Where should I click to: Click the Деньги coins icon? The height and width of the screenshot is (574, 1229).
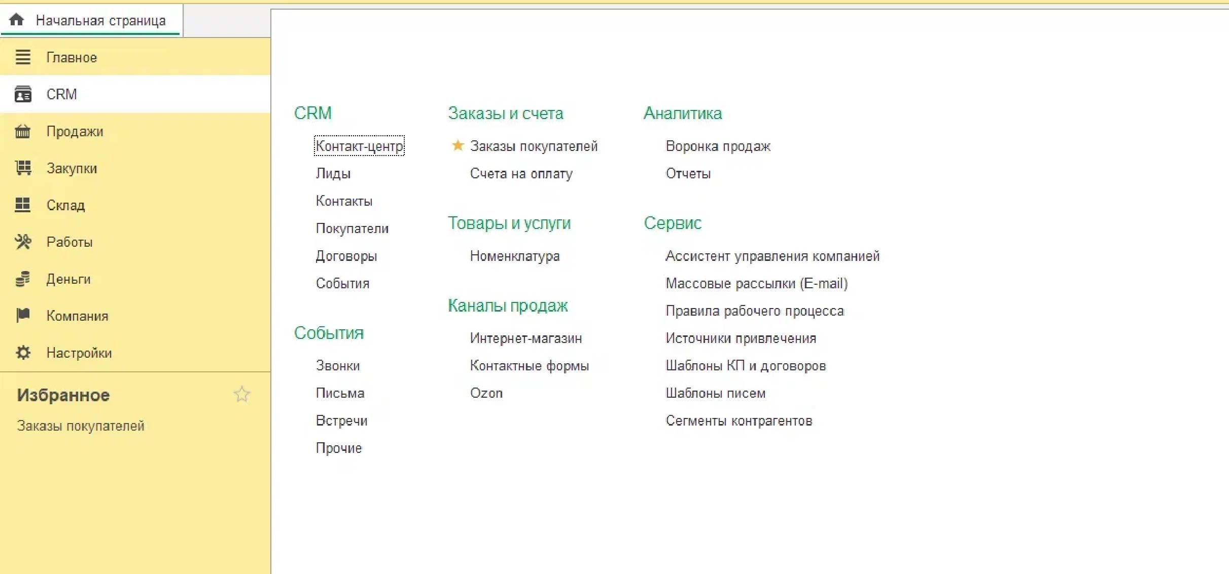point(23,279)
